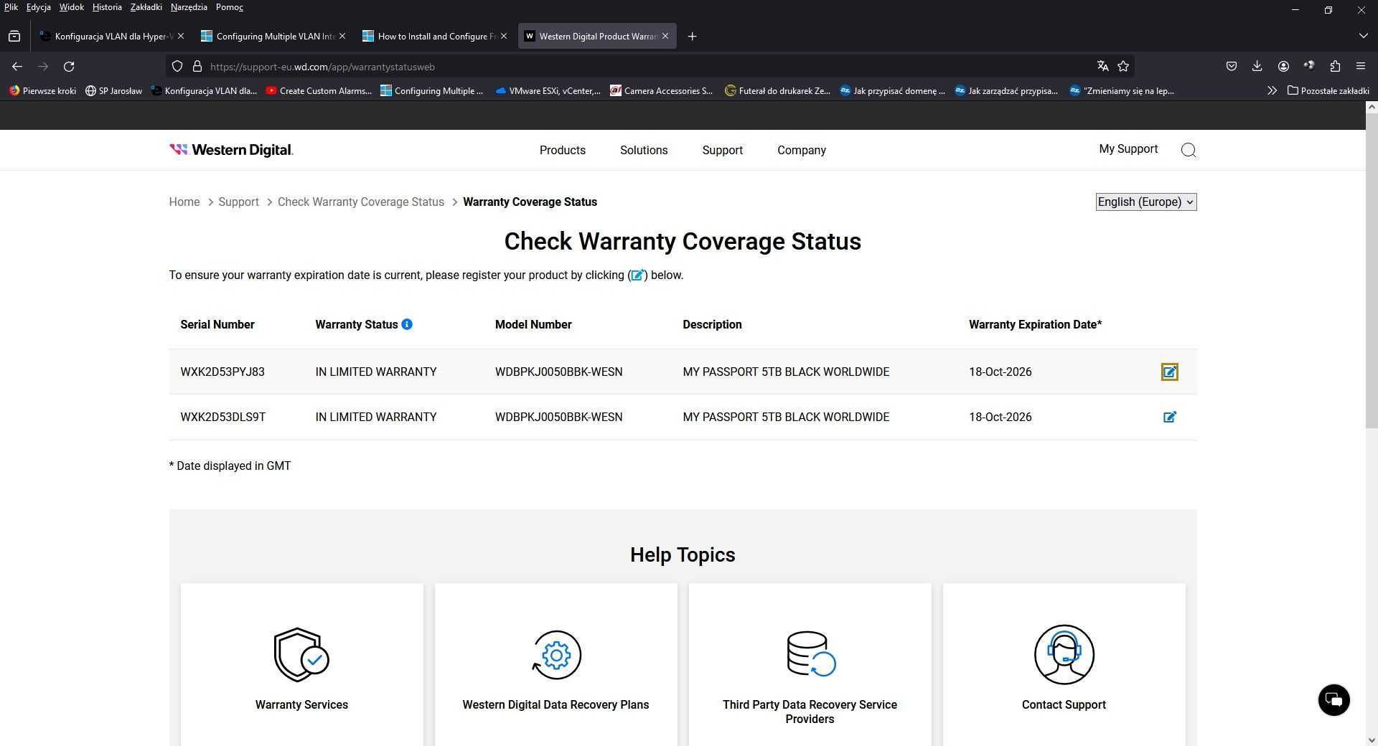
Task: Open Contact Support help topic
Action: click(1064, 704)
